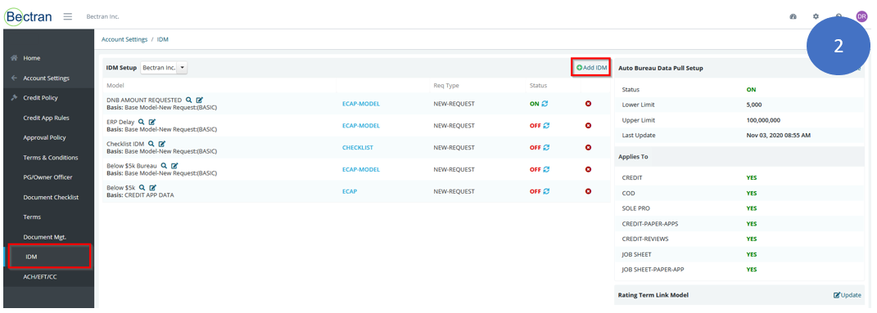View details of DNB AMOUNT REQUESTED magnifier
The image size is (877, 313).
point(189,100)
